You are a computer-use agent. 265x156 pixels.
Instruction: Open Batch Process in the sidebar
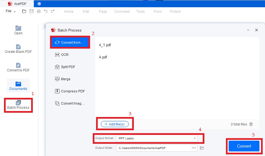pyautogui.click(x=18, y=105)
